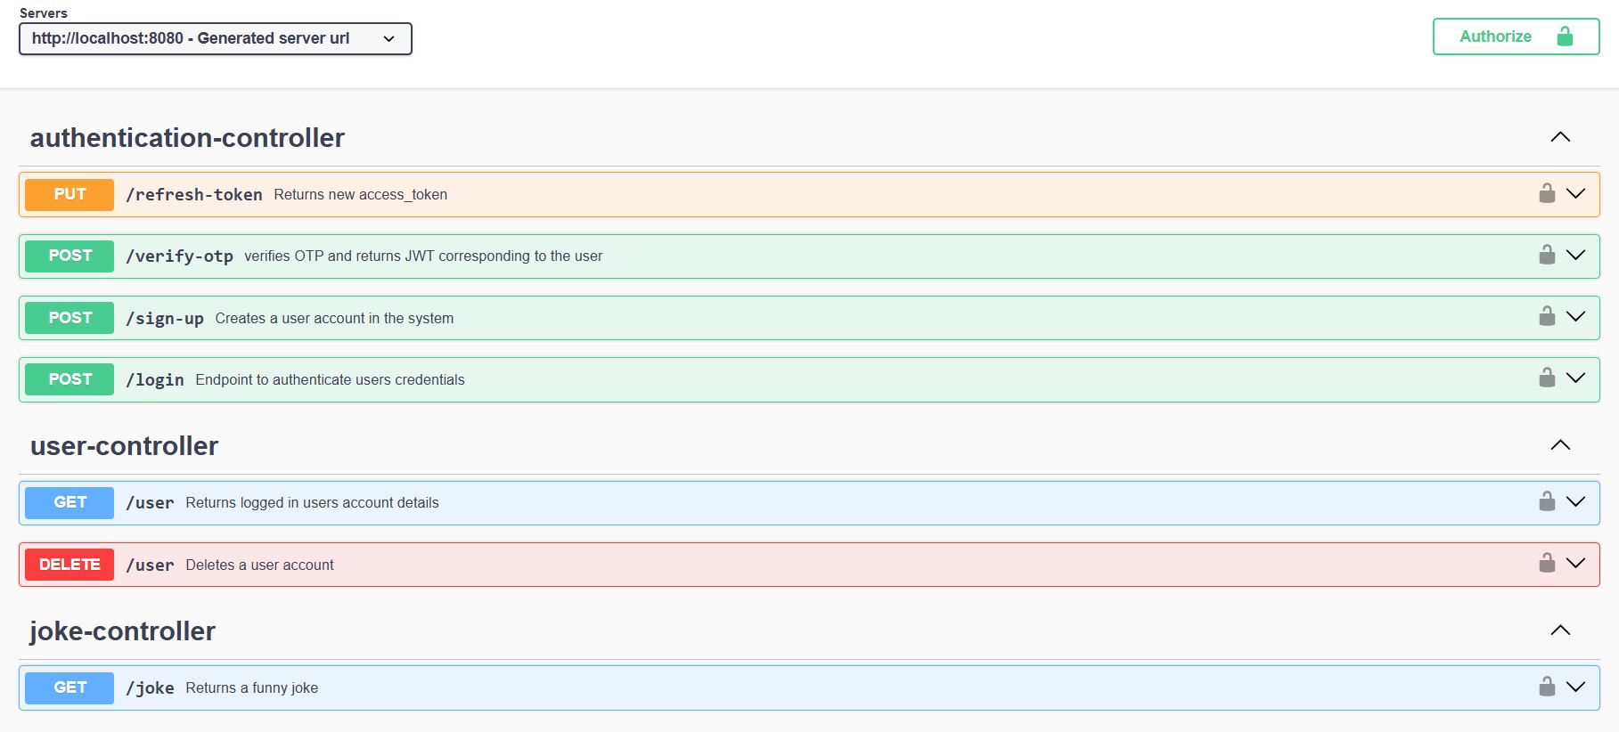Open the Servers dropdown list
1619x732 pixels.
tap(216, 38)
